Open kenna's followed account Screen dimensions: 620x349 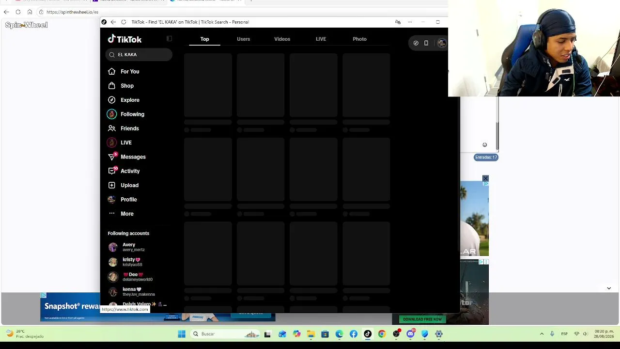138,291
